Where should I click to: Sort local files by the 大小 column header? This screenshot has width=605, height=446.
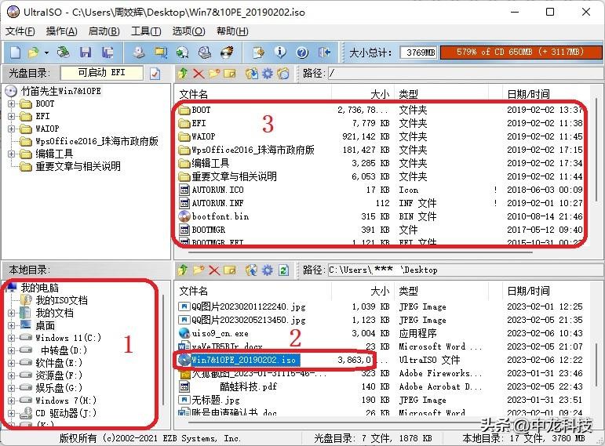(363, 291)
